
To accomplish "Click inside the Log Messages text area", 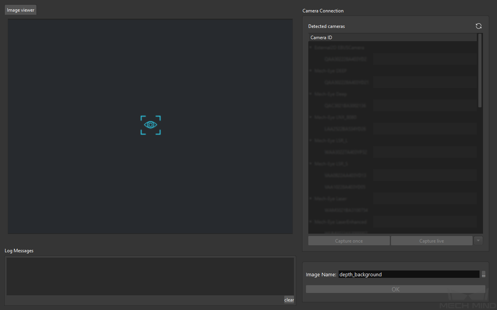I will [x=150, y=276].
